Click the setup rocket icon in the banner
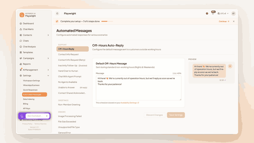This screenshot has height=143, width=254. click(57, 21)
